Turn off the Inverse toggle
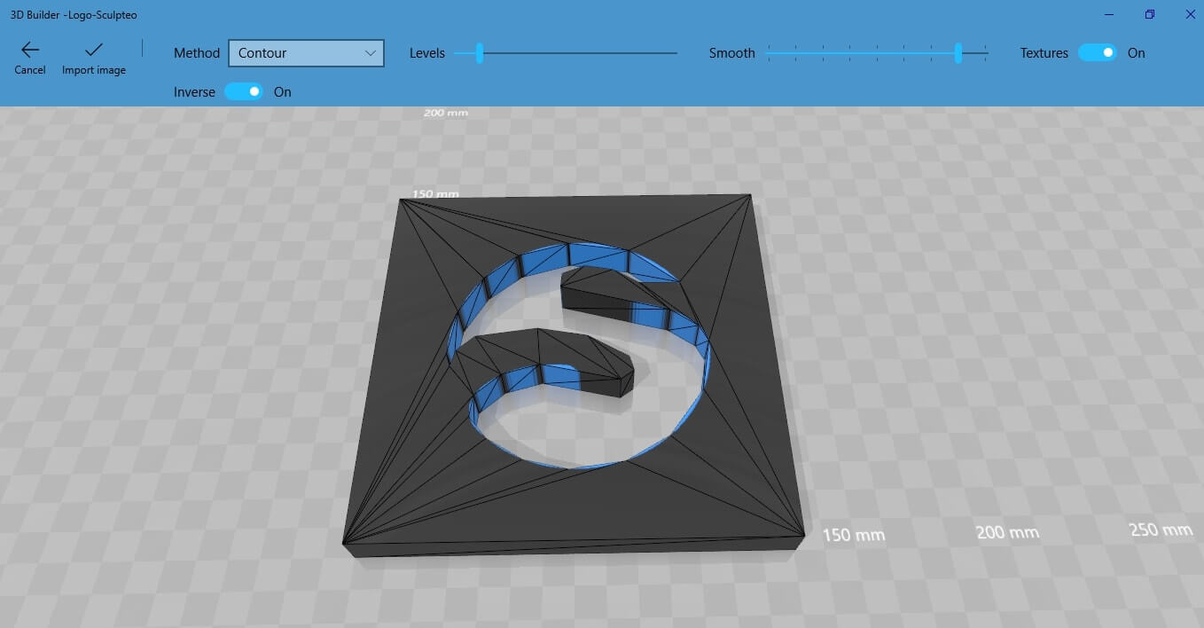The height and width of the screenshot is (628, 1204). pos(244,91)
